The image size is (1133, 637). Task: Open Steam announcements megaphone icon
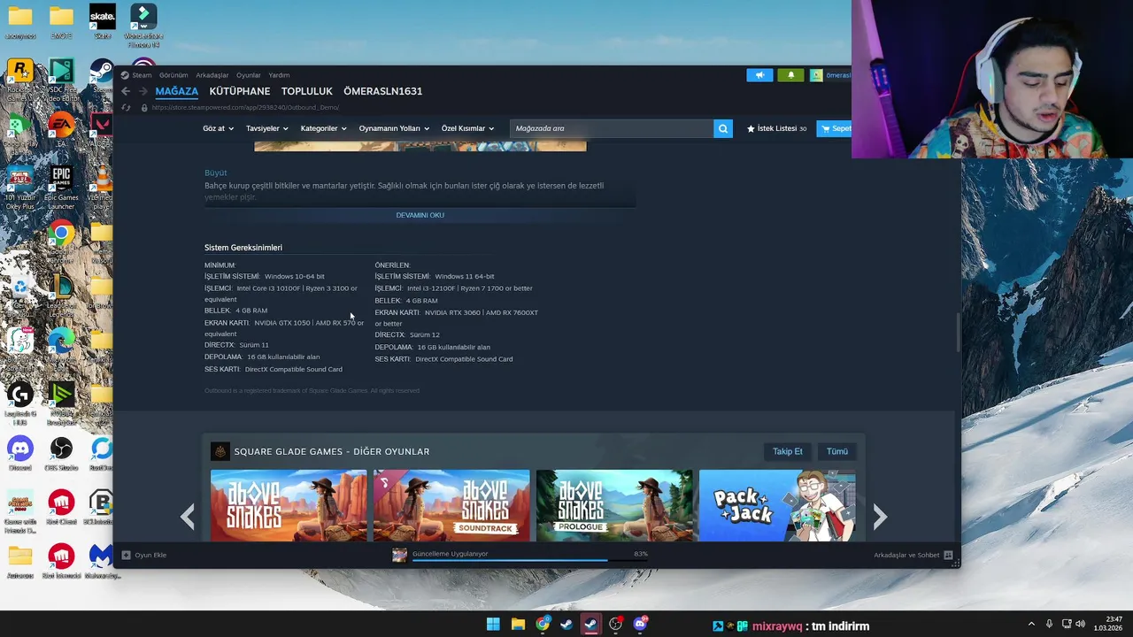[x=759, y=75]
